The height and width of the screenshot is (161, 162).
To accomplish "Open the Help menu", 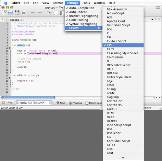I will (x=112, y=3).
